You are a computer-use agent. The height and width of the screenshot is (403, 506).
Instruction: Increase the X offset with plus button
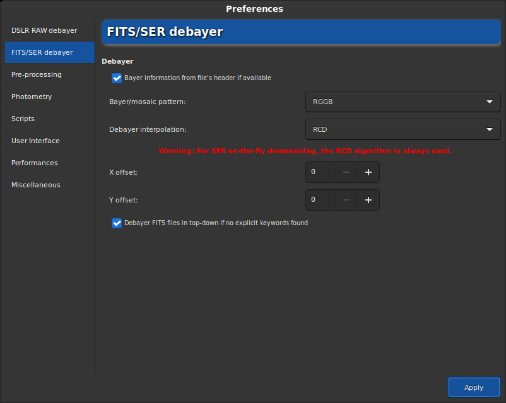pos(368,172)
